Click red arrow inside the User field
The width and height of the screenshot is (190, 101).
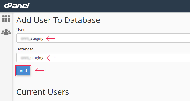[51, 38]
